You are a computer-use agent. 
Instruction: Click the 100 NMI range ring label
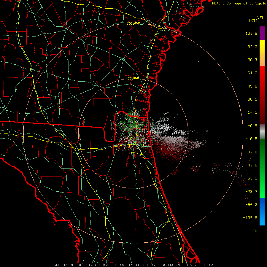coord(133,23)
